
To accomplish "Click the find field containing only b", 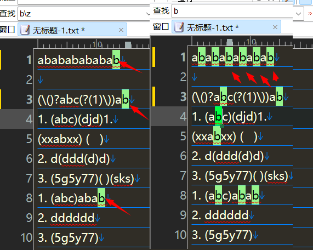I will [x=237, y=11].
